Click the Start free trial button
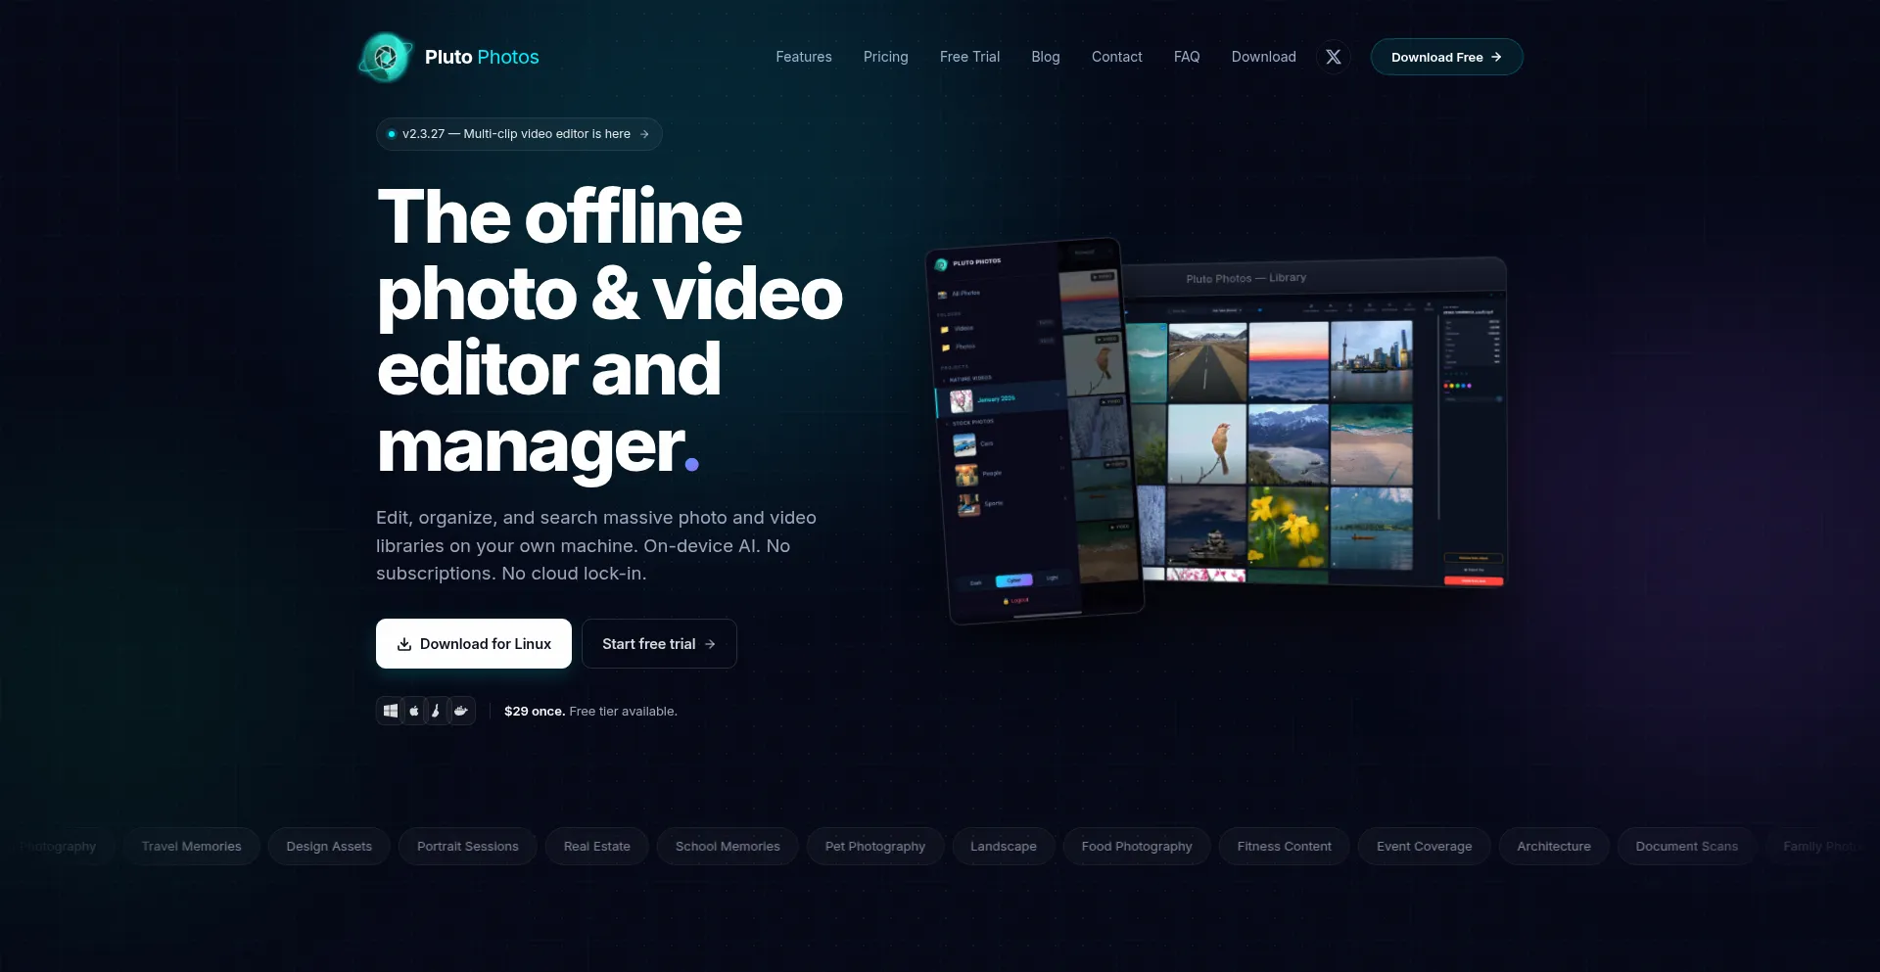 [659, 643]
